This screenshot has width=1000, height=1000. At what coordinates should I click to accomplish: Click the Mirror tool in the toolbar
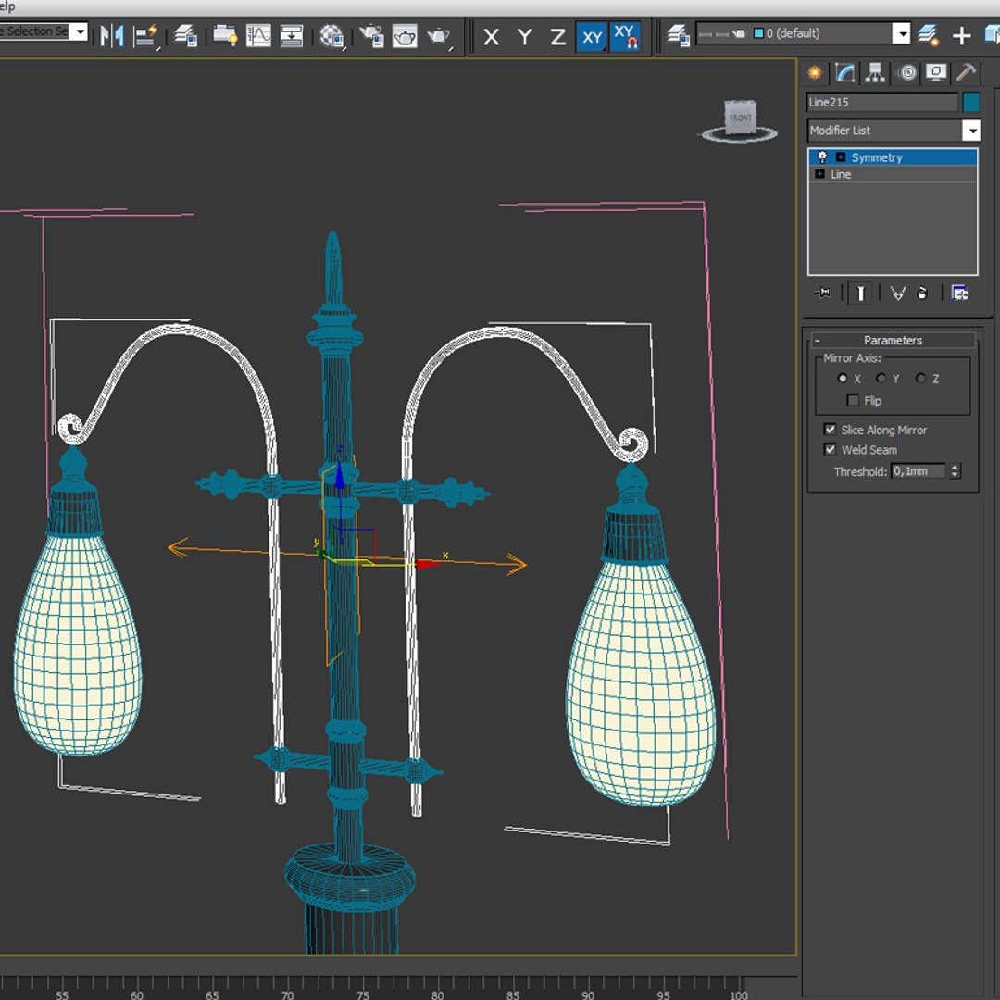tap(113, 35)
